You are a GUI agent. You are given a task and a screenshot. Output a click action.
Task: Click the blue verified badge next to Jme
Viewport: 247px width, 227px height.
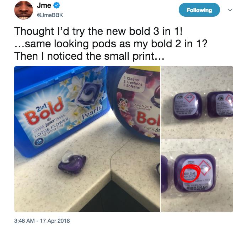pyautogui.click(x=57, y=6)
